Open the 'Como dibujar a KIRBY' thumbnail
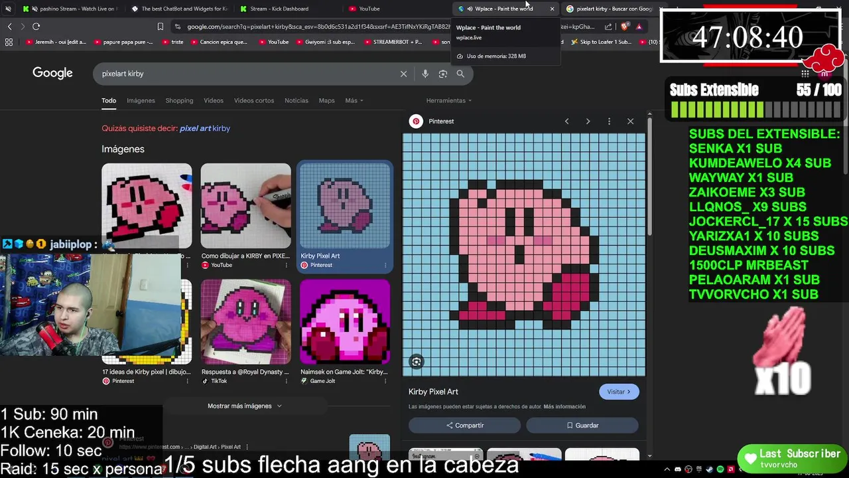Image resolution: width=849 pixels, height=478 pixels. click(x=245, y=206)
